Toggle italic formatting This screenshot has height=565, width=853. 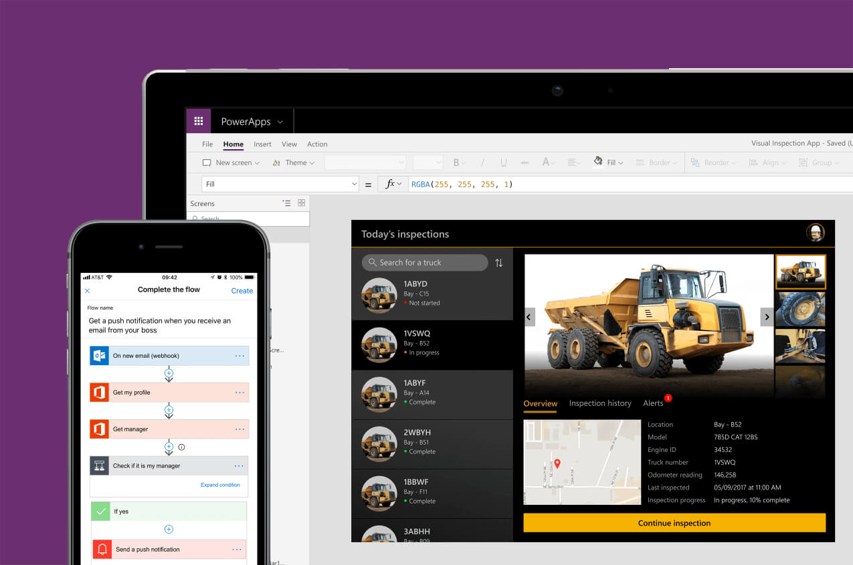click(482, 162)
